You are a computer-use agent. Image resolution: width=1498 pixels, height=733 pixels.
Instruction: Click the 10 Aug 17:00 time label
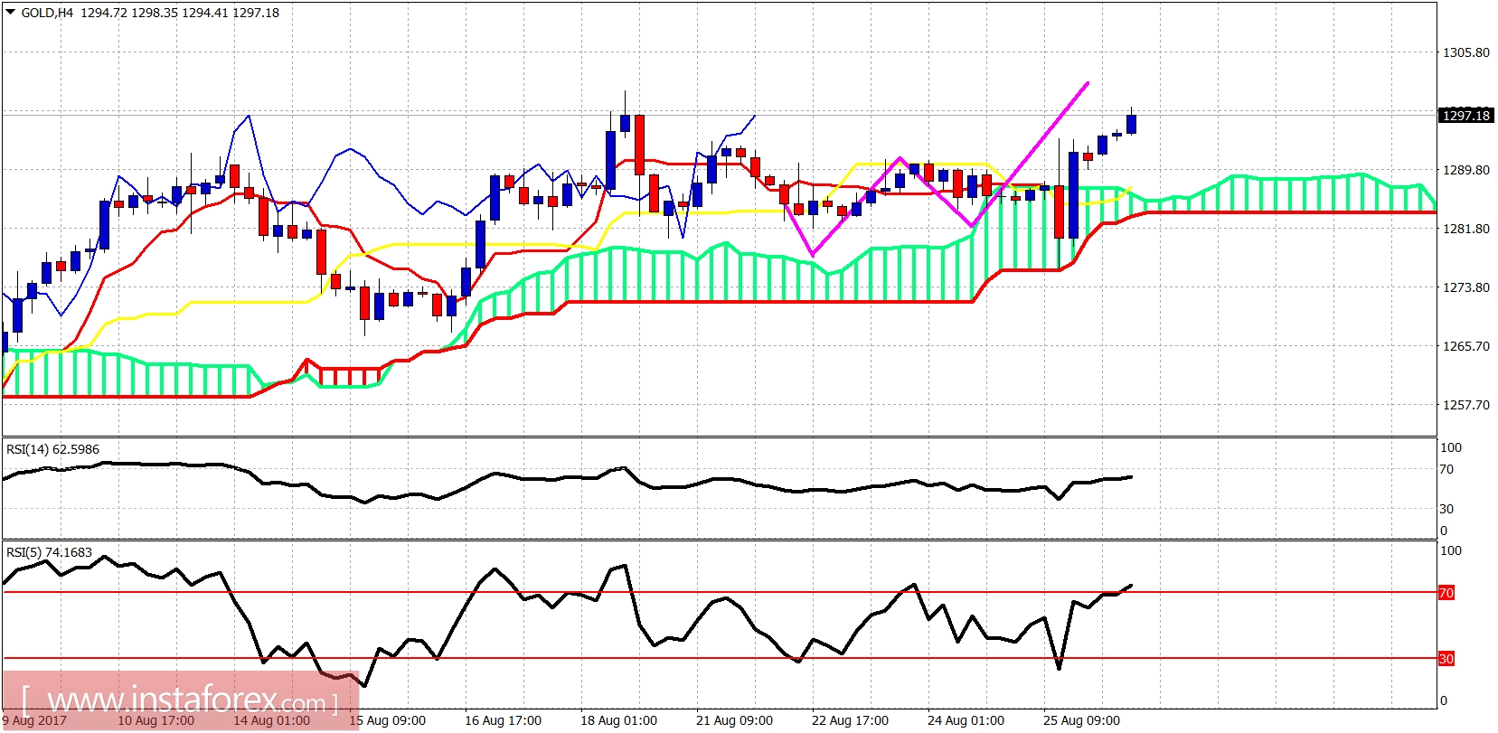click(155, 720)
